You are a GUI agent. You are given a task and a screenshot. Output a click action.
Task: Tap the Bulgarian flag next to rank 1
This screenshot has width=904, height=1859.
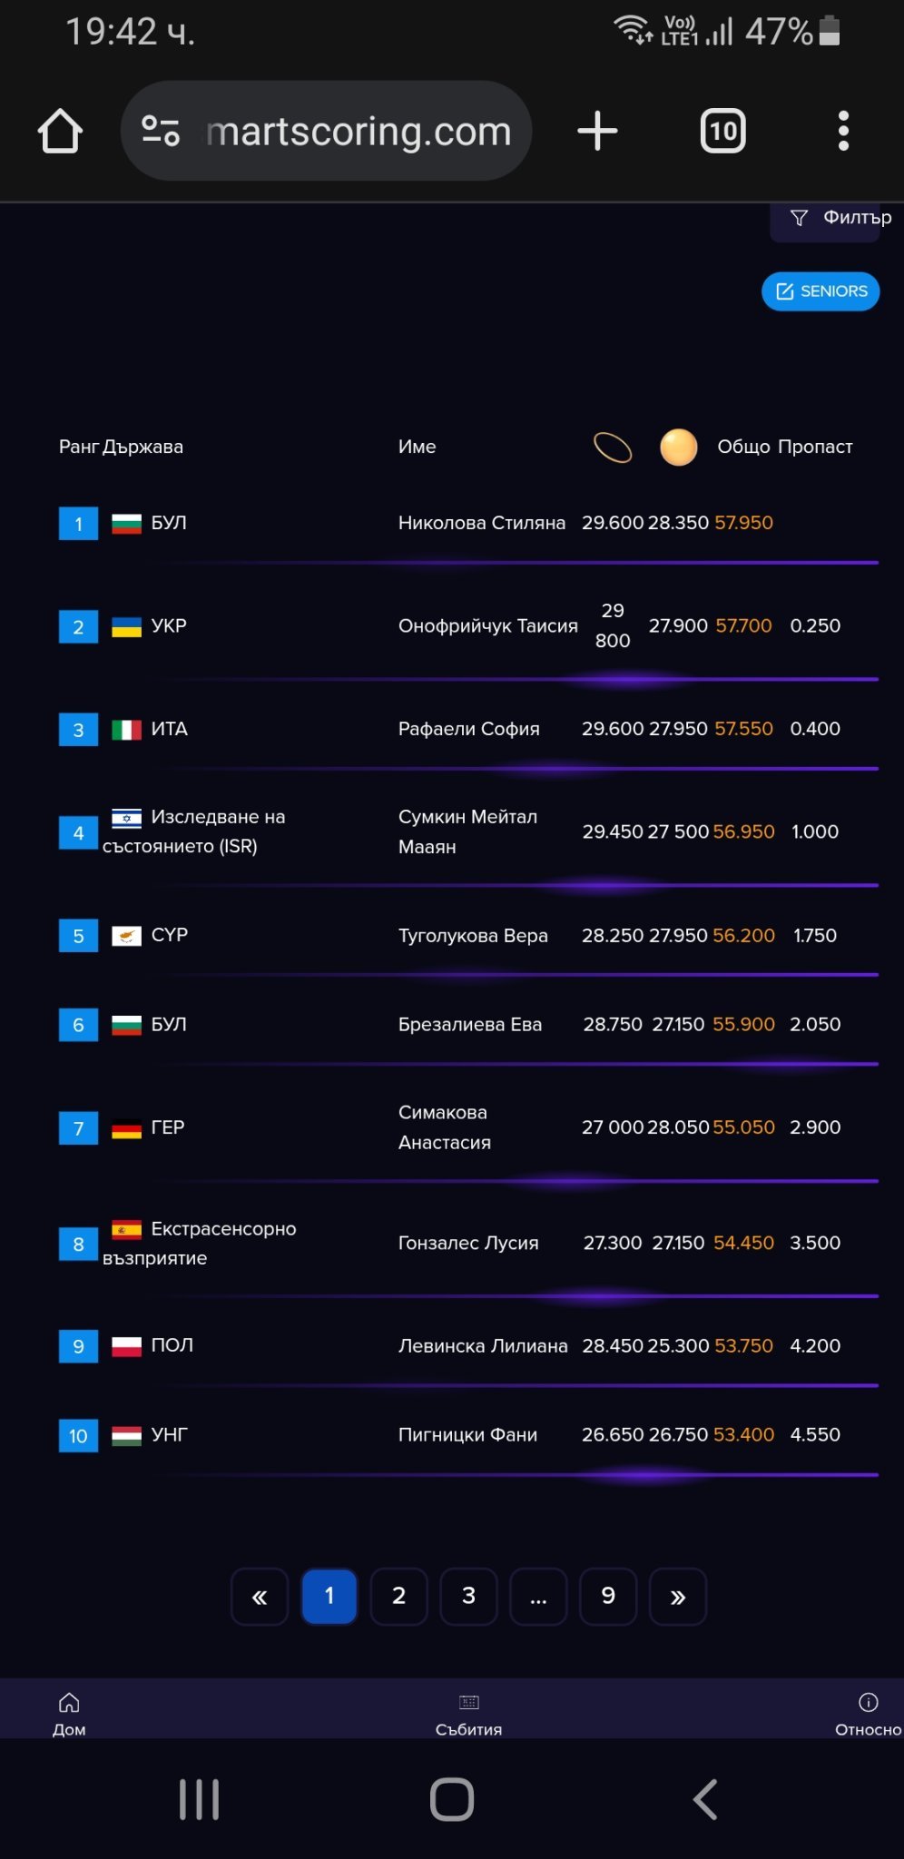126,524
